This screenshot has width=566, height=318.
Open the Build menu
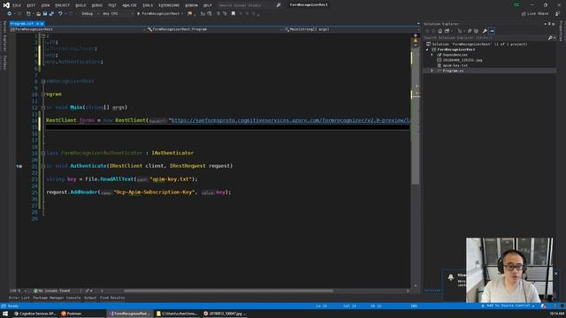(80, 5)
